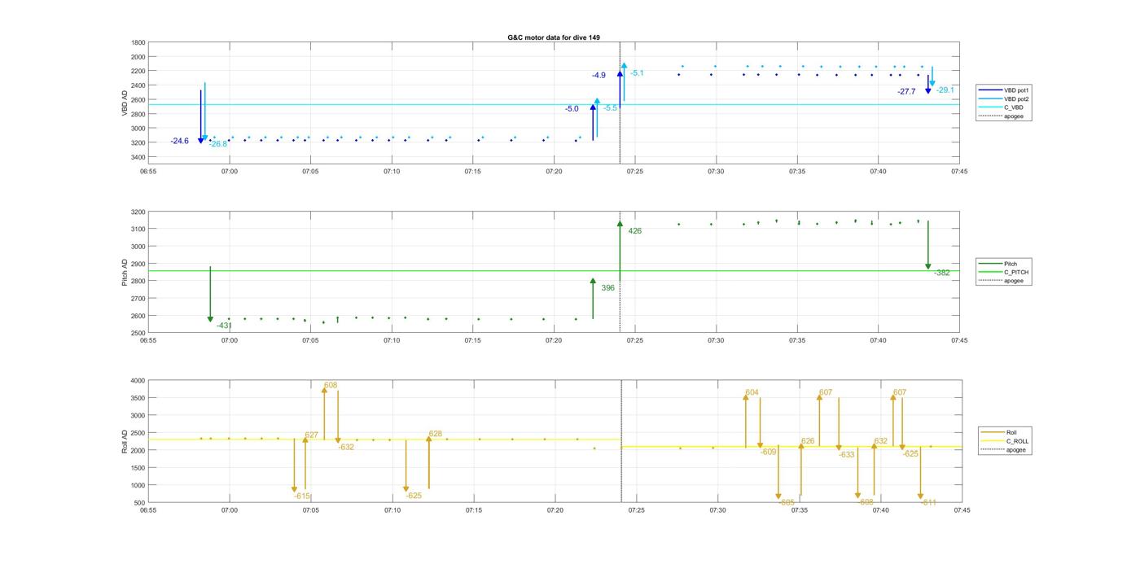Click the 628 roll annotation

coord(436,434)
